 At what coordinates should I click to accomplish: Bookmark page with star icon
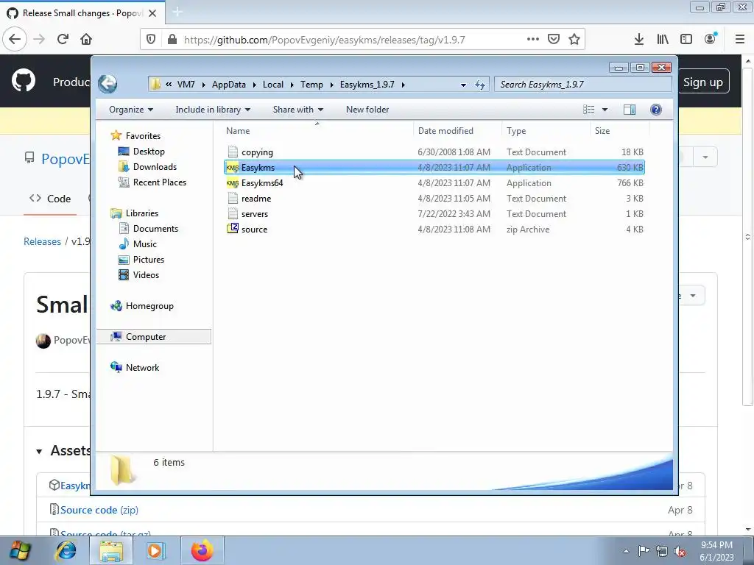coord(574,40)
